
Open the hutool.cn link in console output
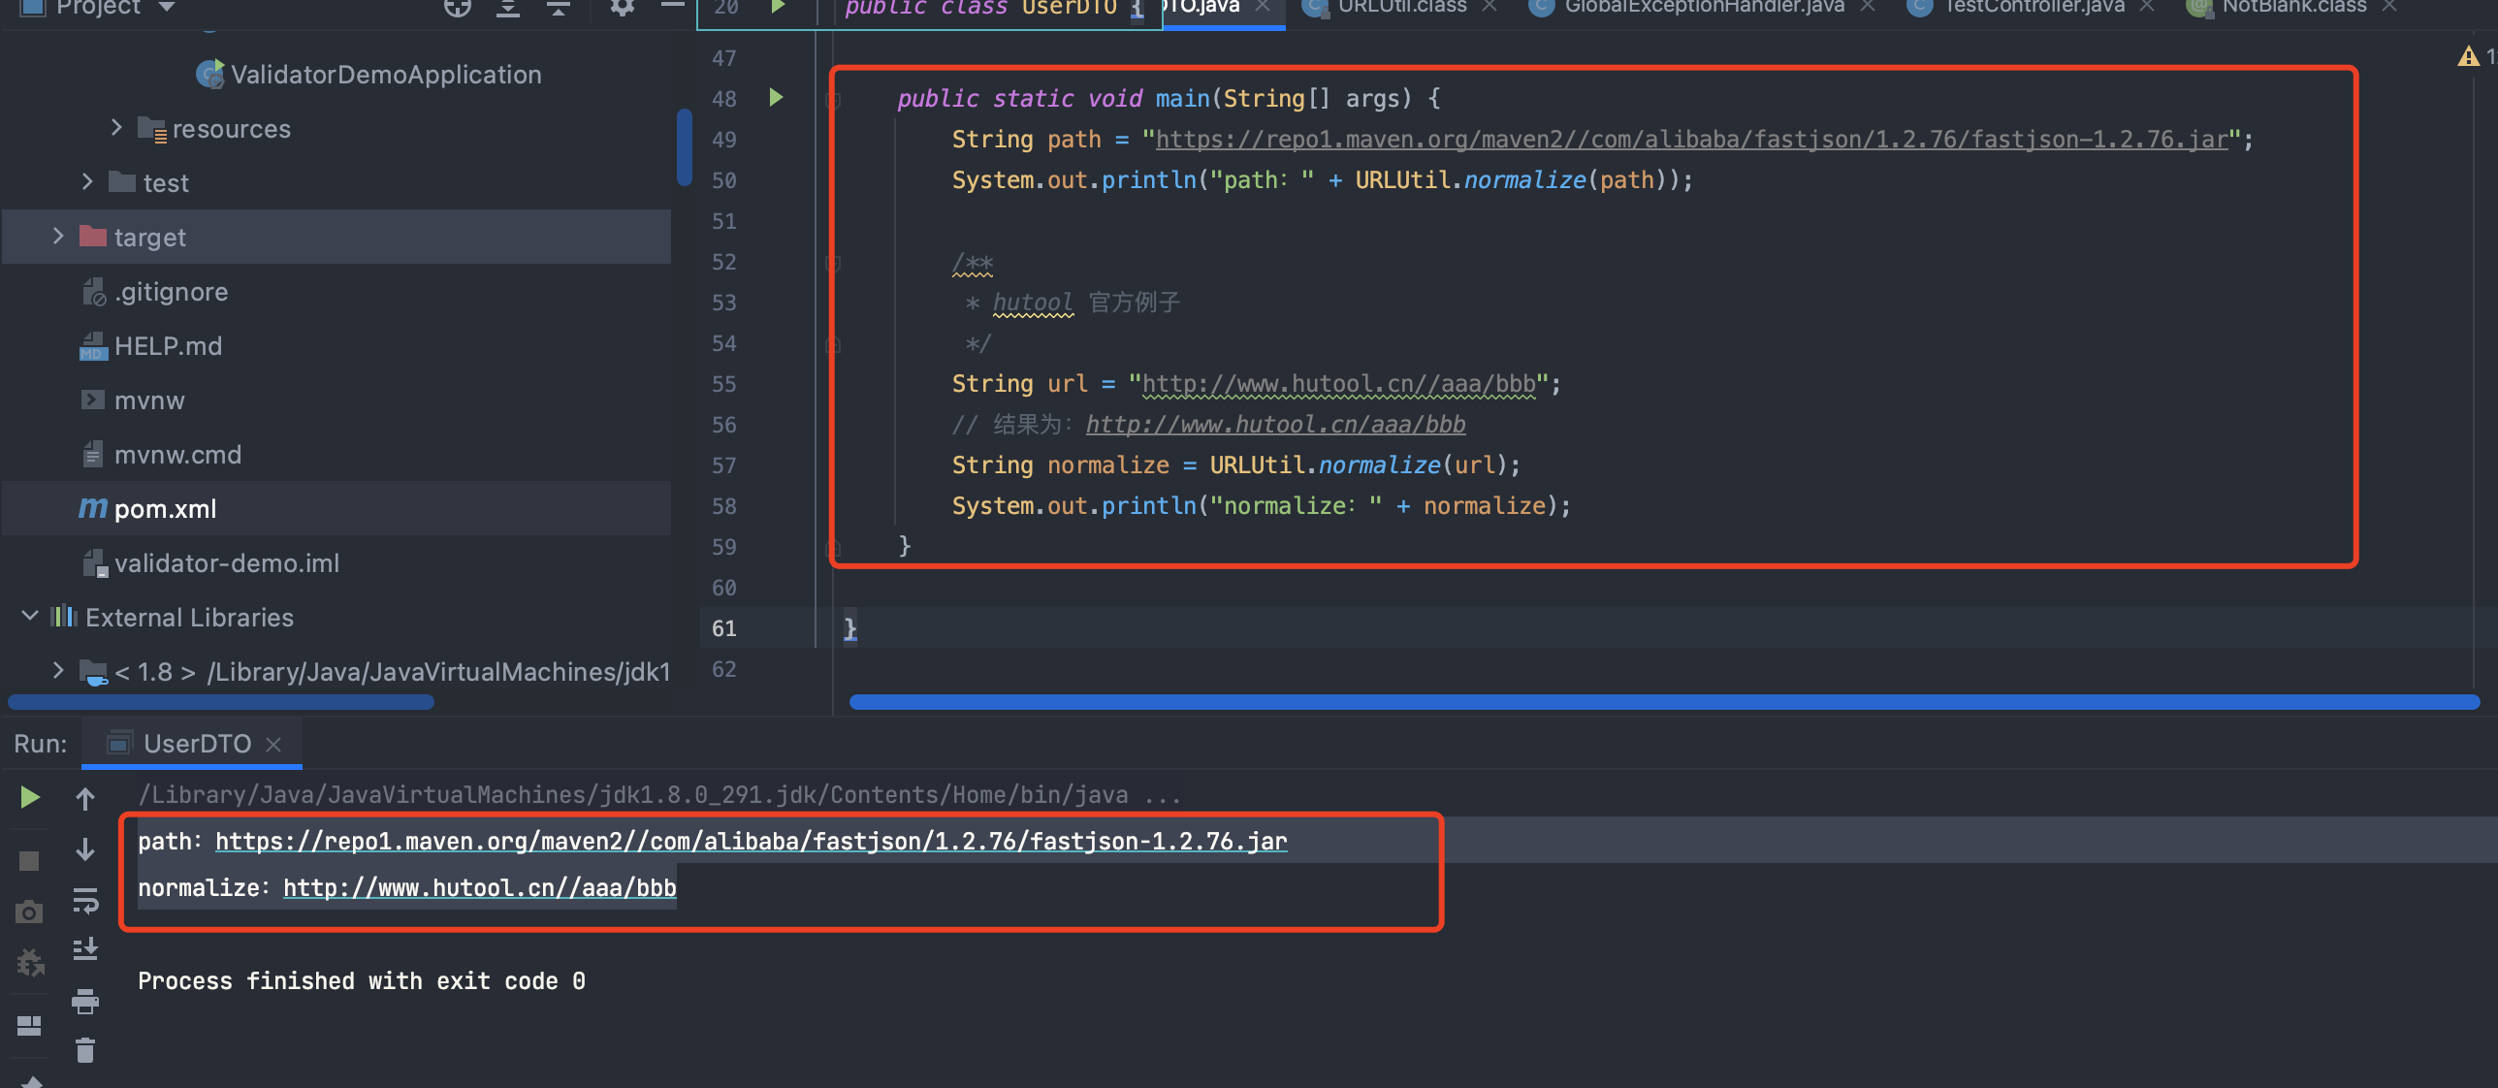(480, 887)
